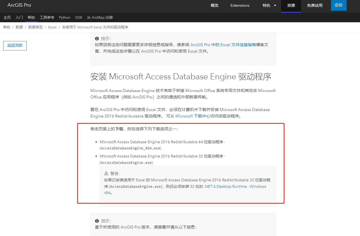Image resolution: width=360 pixels, height=236 pixels.
Task: Click the bold 下载 word in the instructions
Action: click(119, 129)
